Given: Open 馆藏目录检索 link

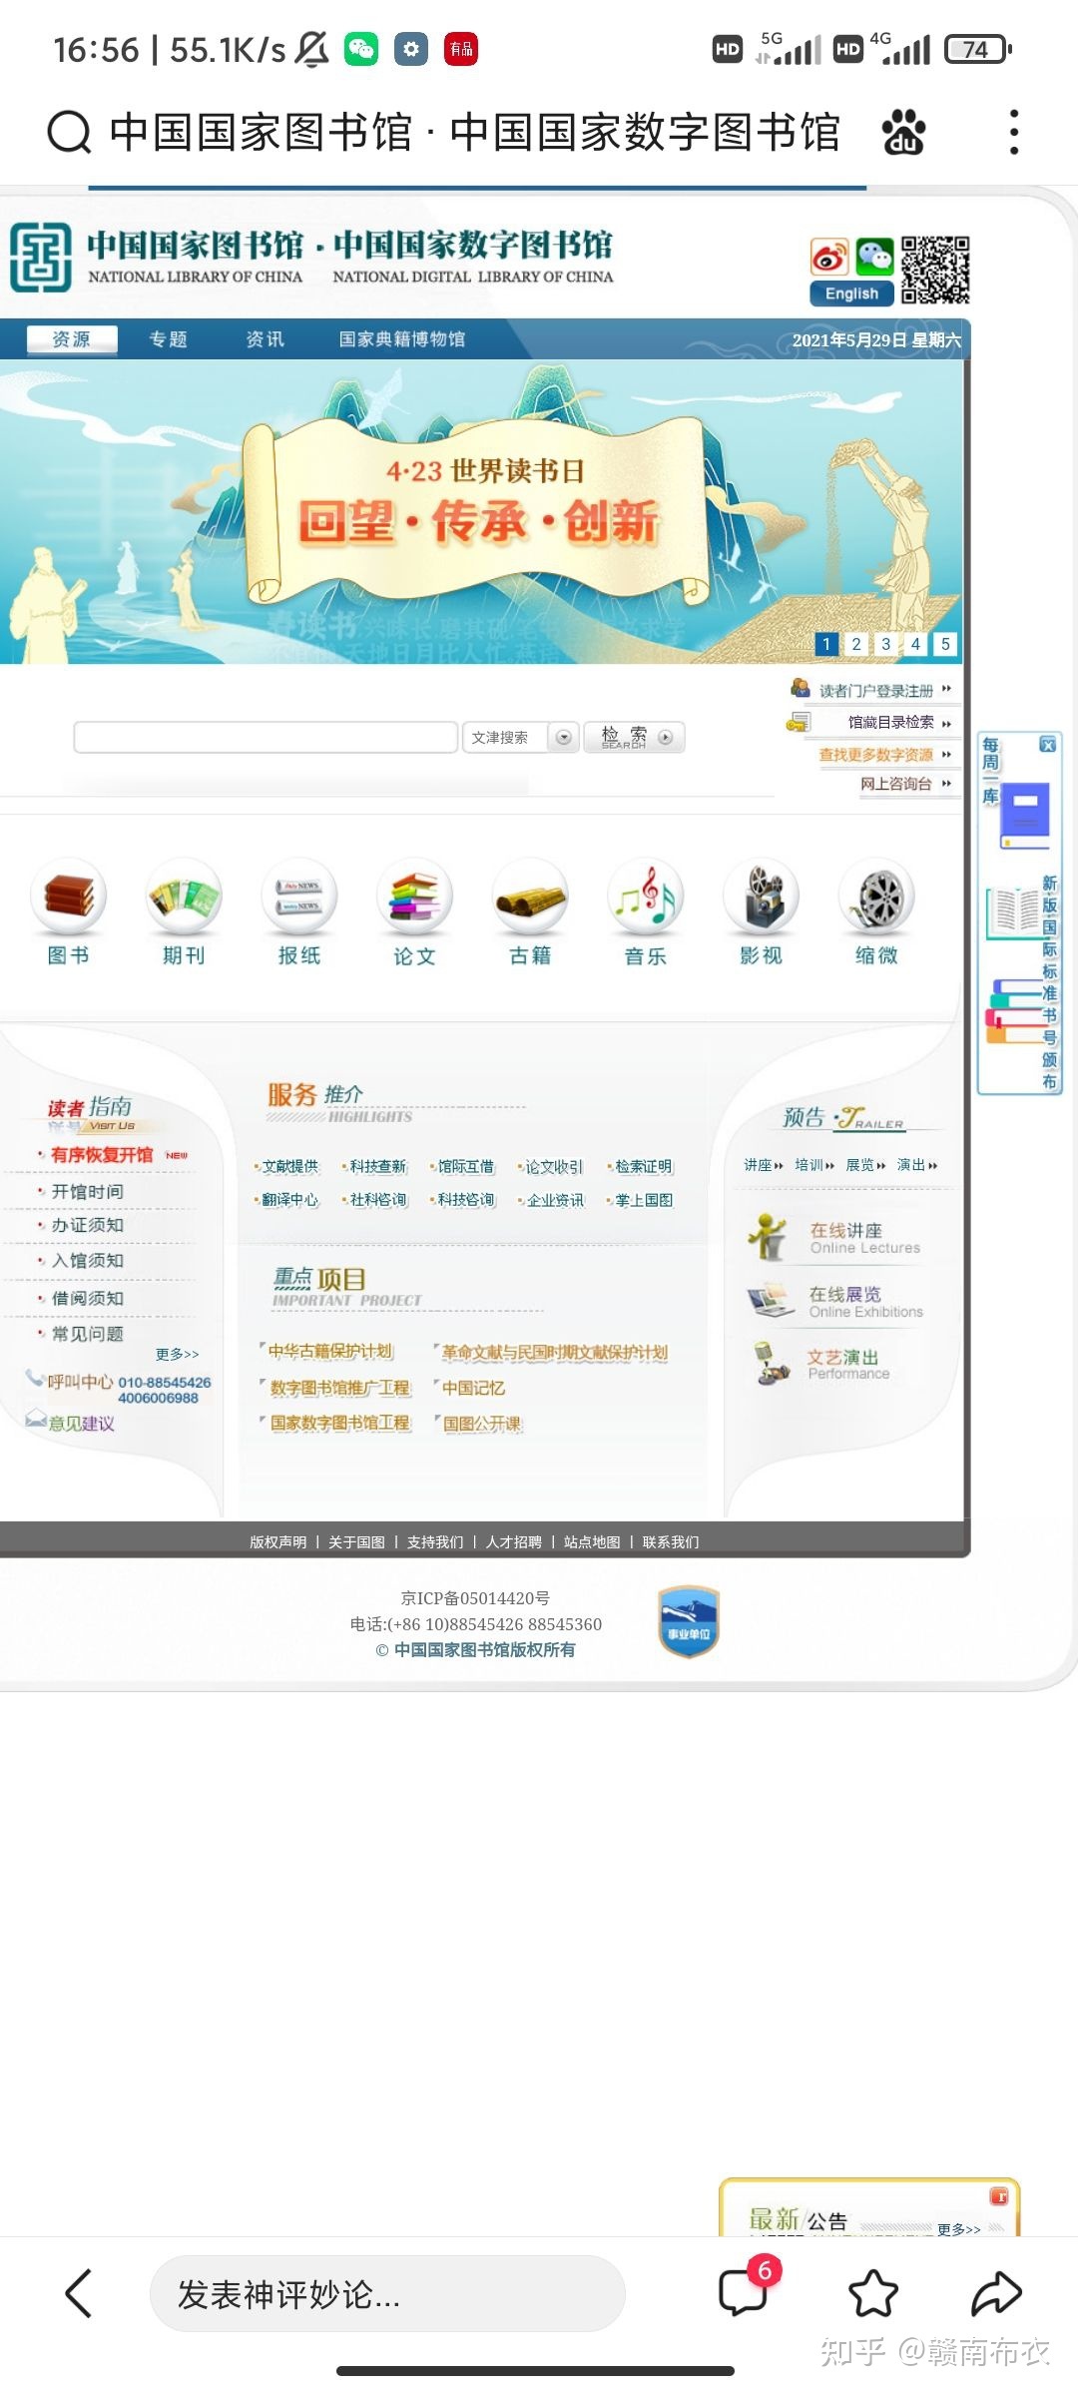Looking at the screenshot, I should pos(889,722).
